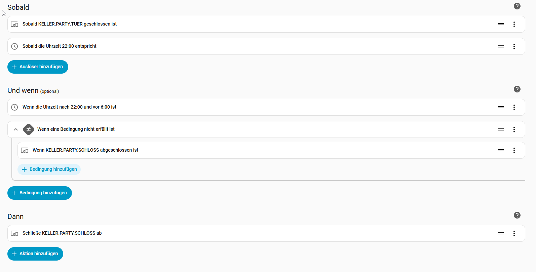Image resolution: width=536 pixels, height=272 pixels.
Task: Click drag handle of the Schließe KELLER.PARTY.SCHLOSS action
Action: point(501,233)
